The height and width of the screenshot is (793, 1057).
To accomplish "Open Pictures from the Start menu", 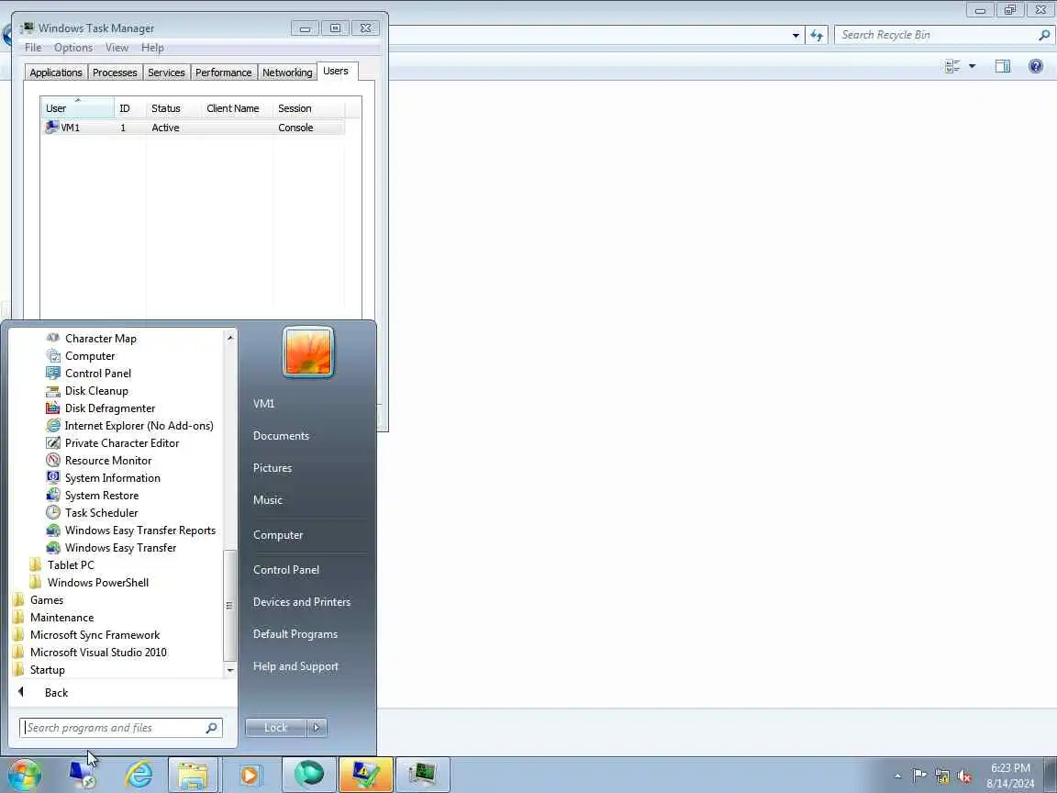I will [273, 468].
